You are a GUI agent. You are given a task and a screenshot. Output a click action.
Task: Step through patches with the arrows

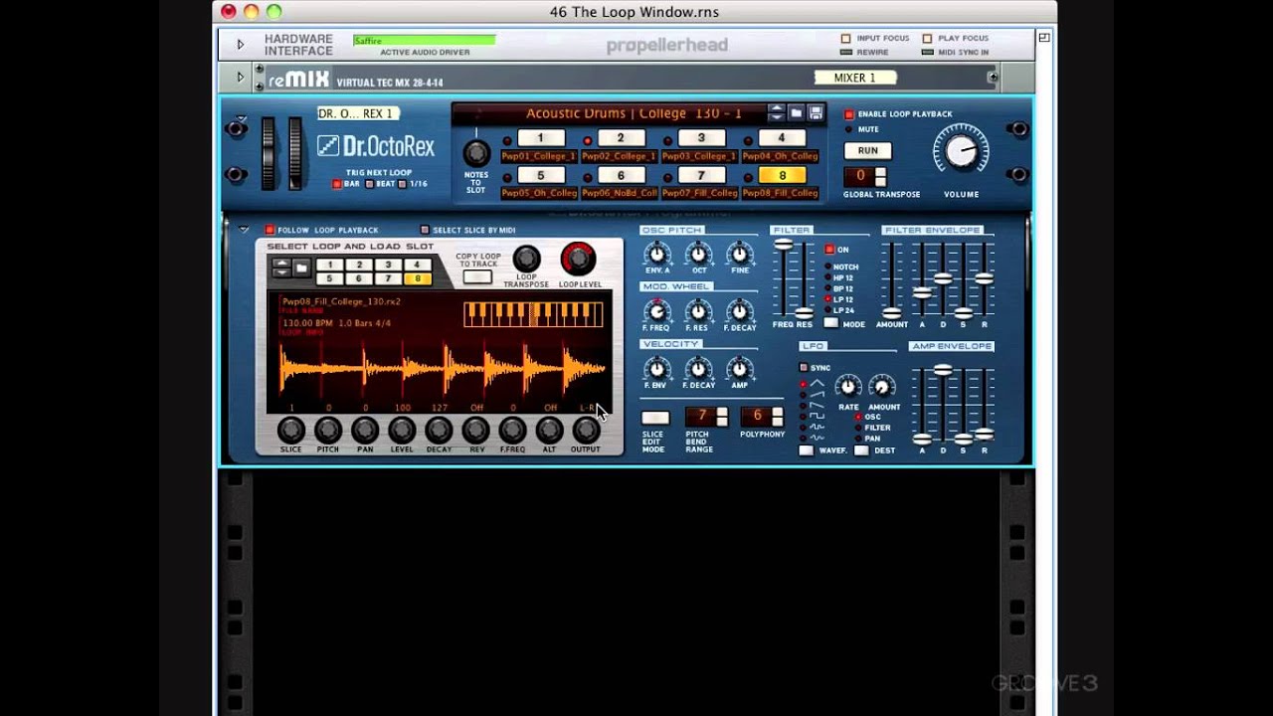pos(777,113)
